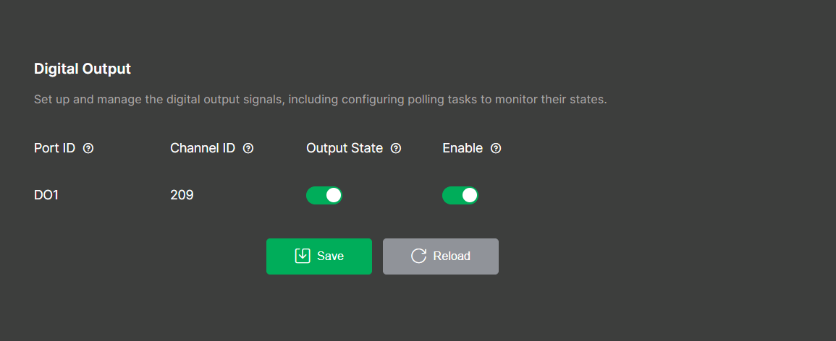Turn off the DO1 Output State switch
Screen dimensions: 836x341
324,195
